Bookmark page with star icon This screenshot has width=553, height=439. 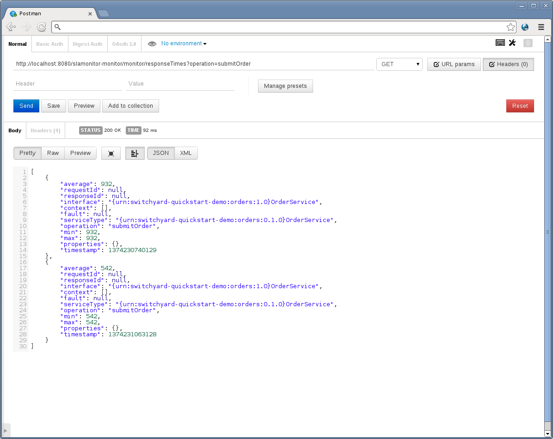[x=510, y=27]
